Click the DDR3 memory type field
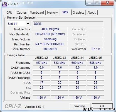116x112 pixels. [x=68, y=24]
